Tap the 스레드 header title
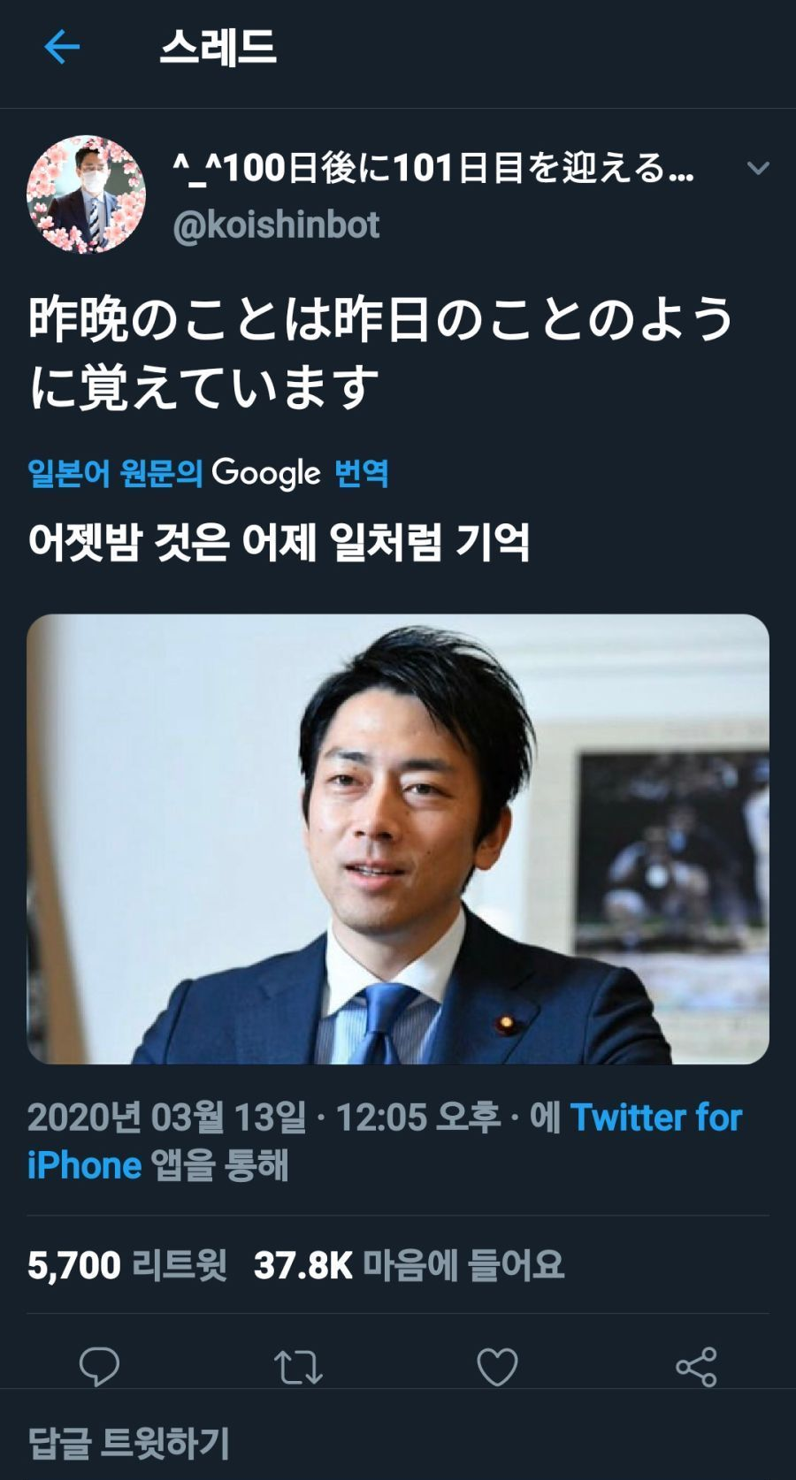This screenshot has height=1480, width=796. (x=218, y=47)
